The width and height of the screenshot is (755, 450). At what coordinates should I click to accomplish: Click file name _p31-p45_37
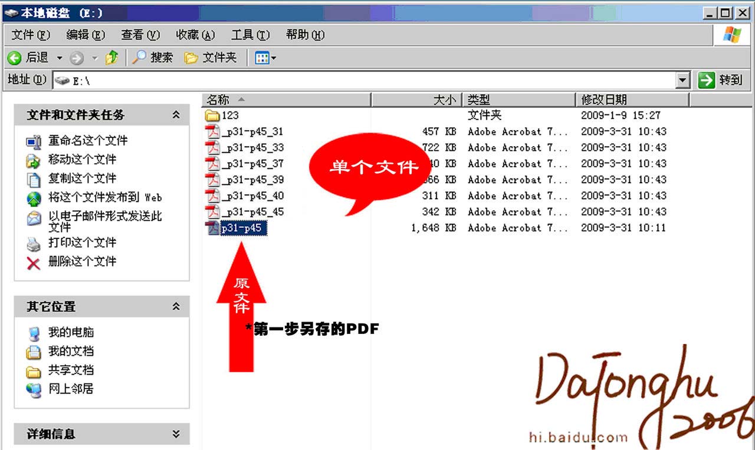(252, 163)
